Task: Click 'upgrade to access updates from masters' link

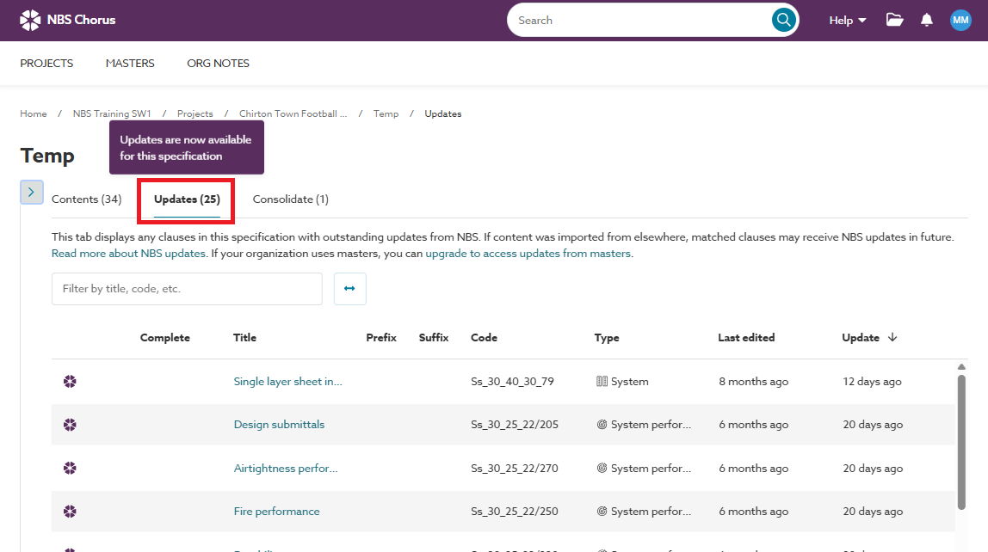Action: (528, 254)
